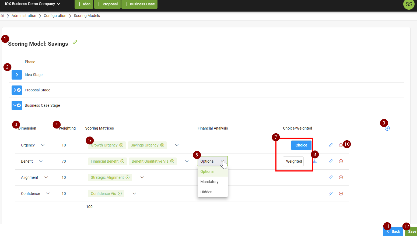Image resolution: width=417 pixels, height=236 pixels.
Task: Open hierarchy icon next to Weighted button
Action: (x=315, y=161)
